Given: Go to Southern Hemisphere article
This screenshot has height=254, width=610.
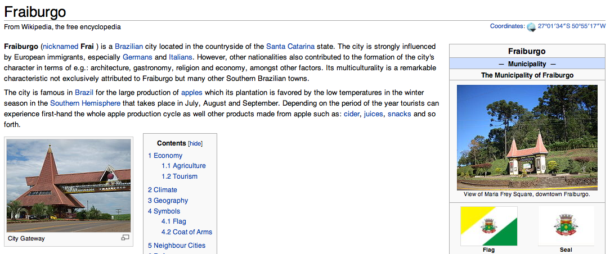Looking at the screenshot, I should (x=85, y=104).
